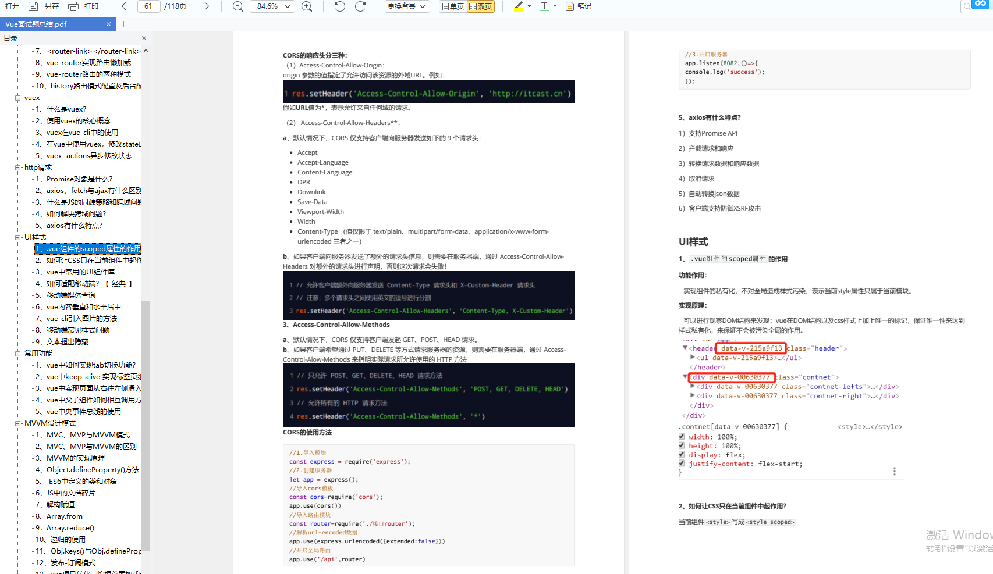The width and height of the screenshot is (993, 574).
Task: Zoom out with the minus magnifier icon
Action: tap(238, 6)
